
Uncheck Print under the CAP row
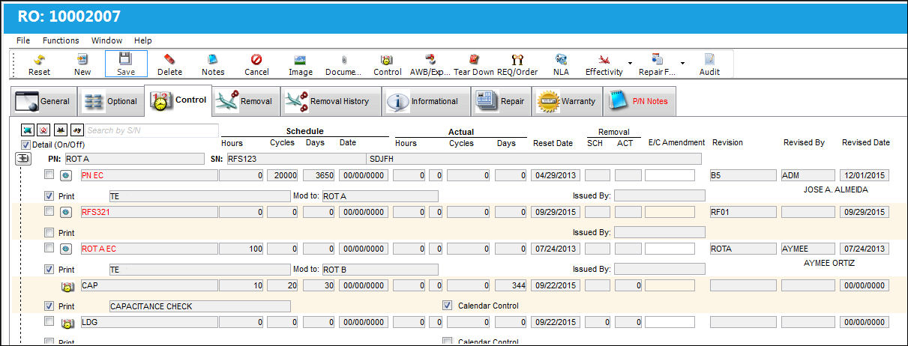click(49, 306)
